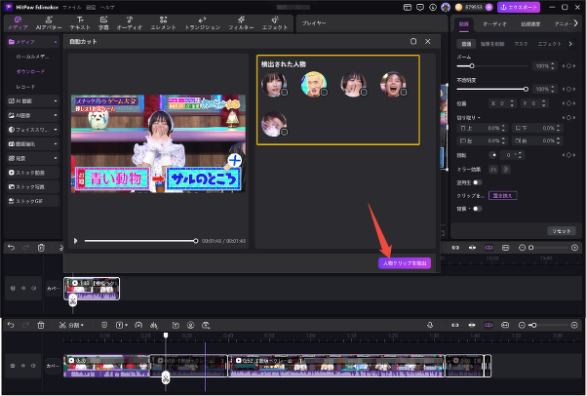Open the フィルター filters tab

tap(241, 22)
